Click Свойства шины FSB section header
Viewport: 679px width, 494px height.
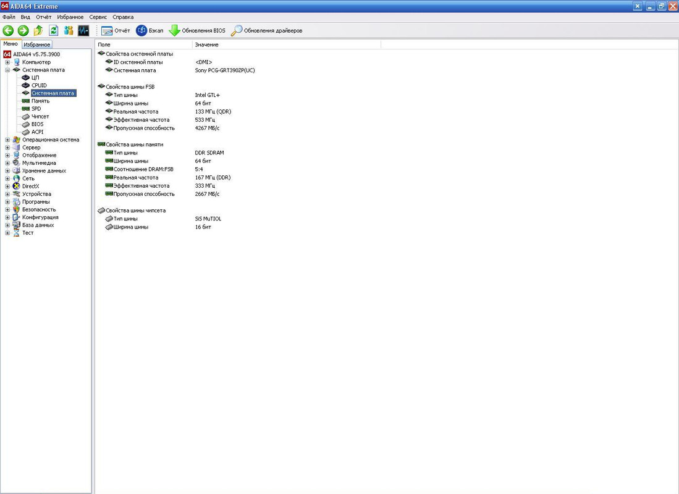pyautogui.click(x=130, y=87)
